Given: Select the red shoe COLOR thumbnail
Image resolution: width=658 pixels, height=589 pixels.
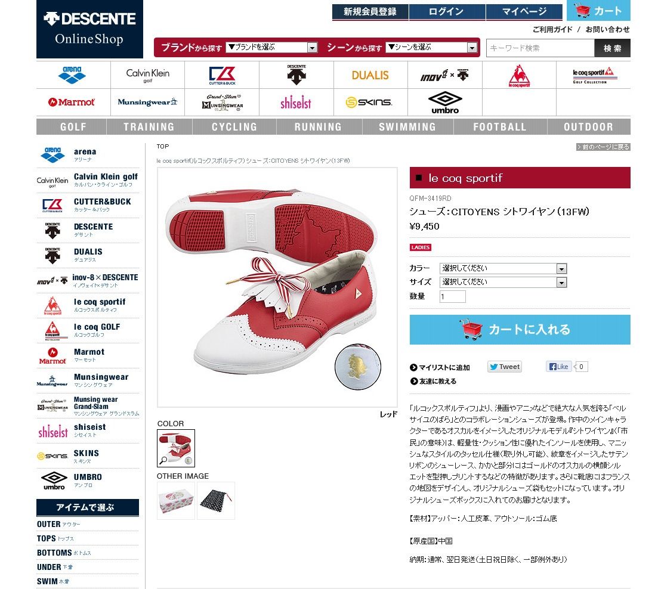Looking at the screenshot, I should 176,448.
